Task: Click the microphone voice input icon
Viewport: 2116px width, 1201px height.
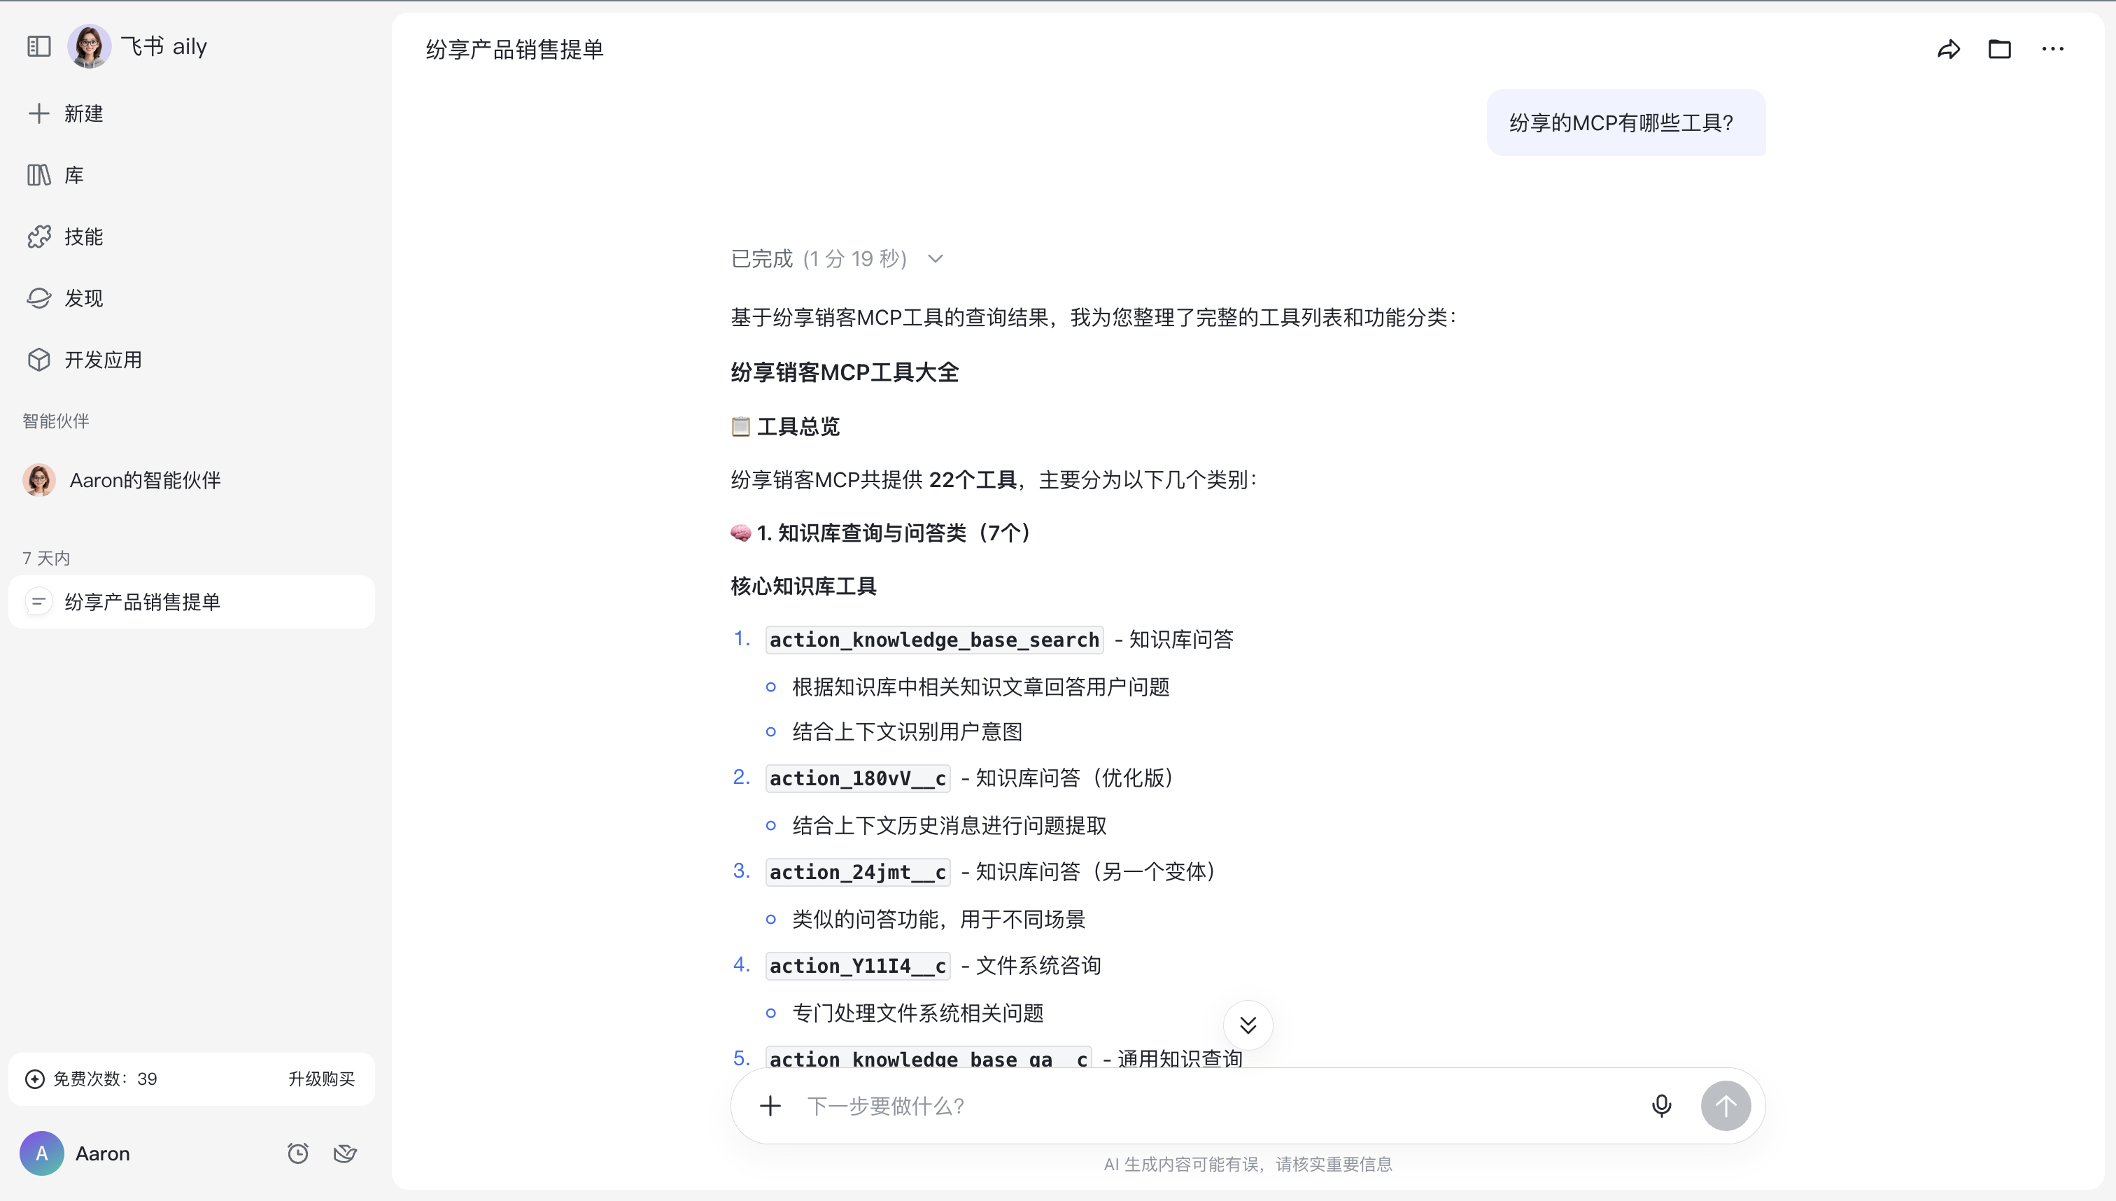Action: [x=1662, y=1105]
